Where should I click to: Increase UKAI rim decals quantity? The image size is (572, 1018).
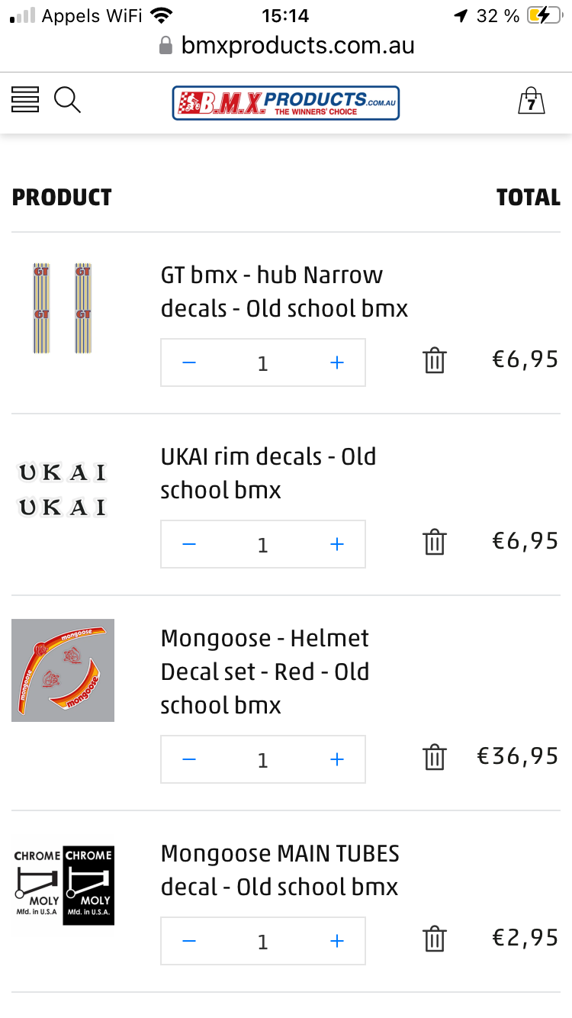click(337, 544)
